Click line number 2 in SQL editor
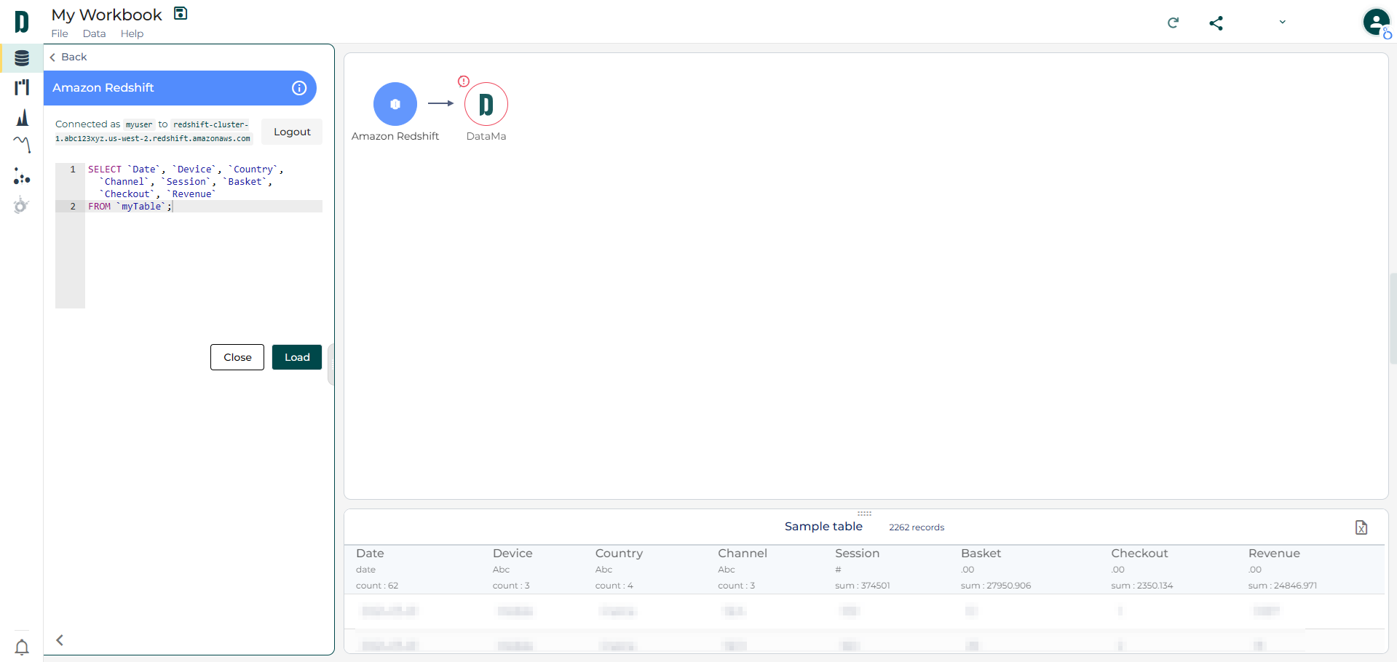The width and height of the screenshot is (1397, 662). click(73, 207)
